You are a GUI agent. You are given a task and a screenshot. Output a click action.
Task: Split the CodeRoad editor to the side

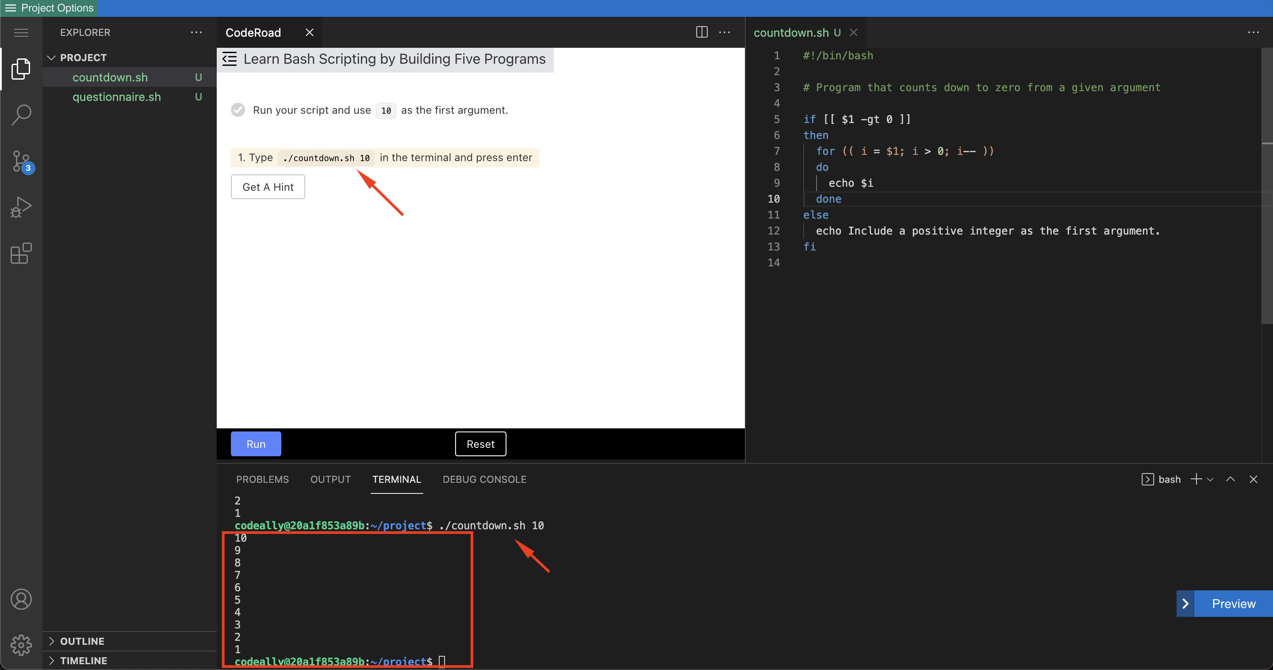tap(701, 32)
